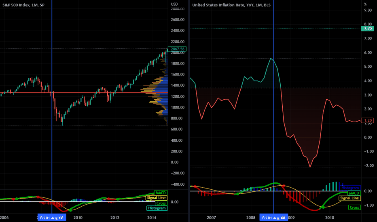Click the 9.00 inflation axis value

pyautogui.click(x=368, y=10)
